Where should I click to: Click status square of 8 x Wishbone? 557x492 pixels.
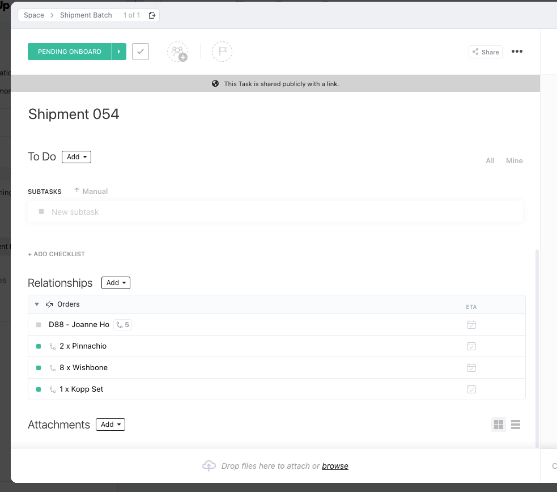tap(39, 368)
